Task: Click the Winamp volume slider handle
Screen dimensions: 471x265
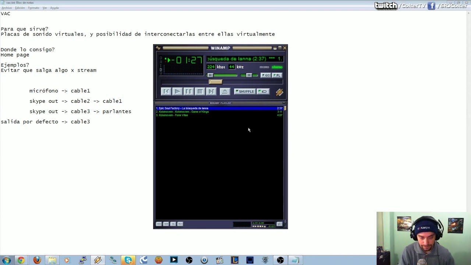Action: click(x=210, y=75)
